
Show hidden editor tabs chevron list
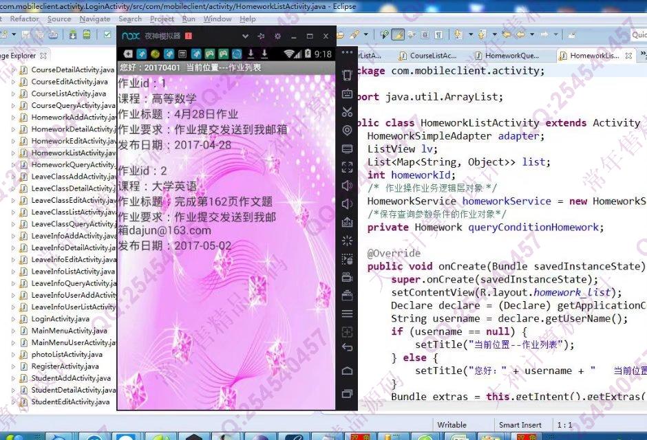[x=643, y=54]
